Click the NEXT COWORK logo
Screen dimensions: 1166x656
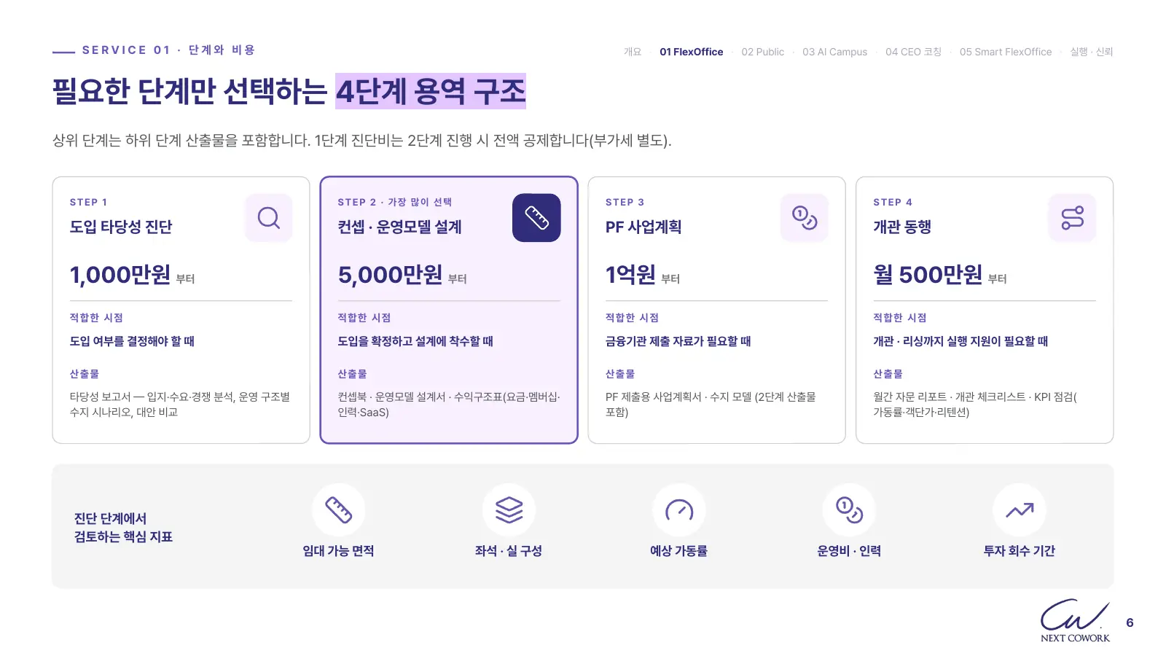(1075, 621)
